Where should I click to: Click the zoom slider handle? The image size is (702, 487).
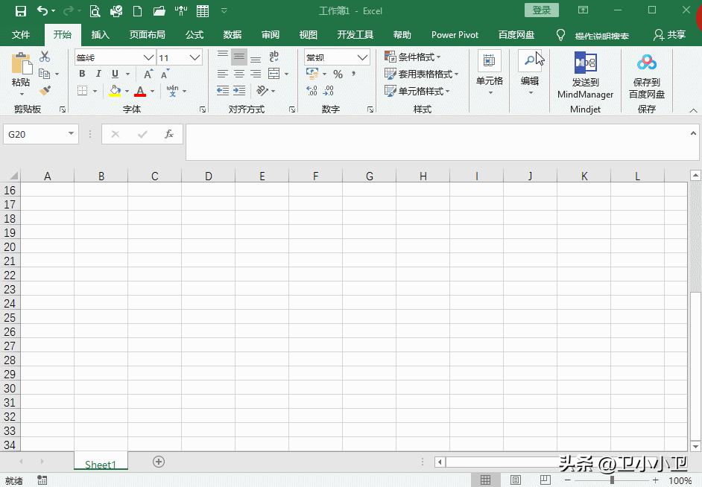612,480
